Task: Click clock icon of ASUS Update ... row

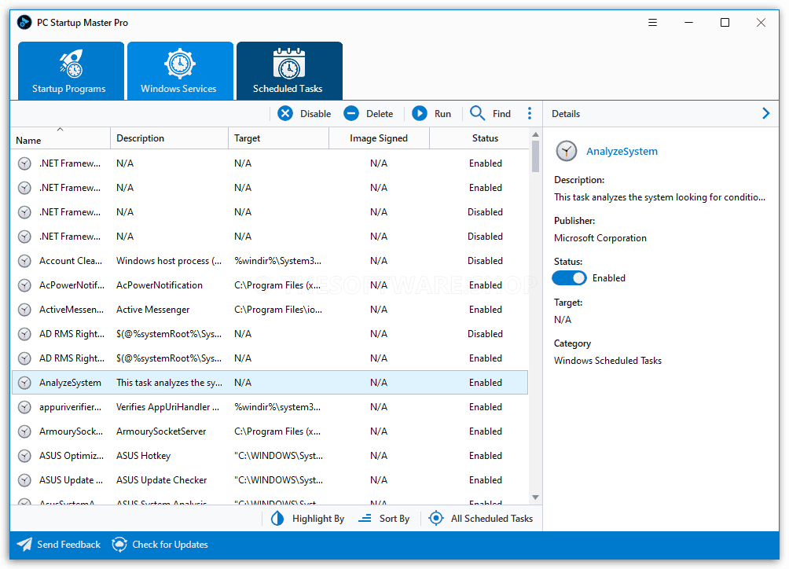Action: (24, 480)
